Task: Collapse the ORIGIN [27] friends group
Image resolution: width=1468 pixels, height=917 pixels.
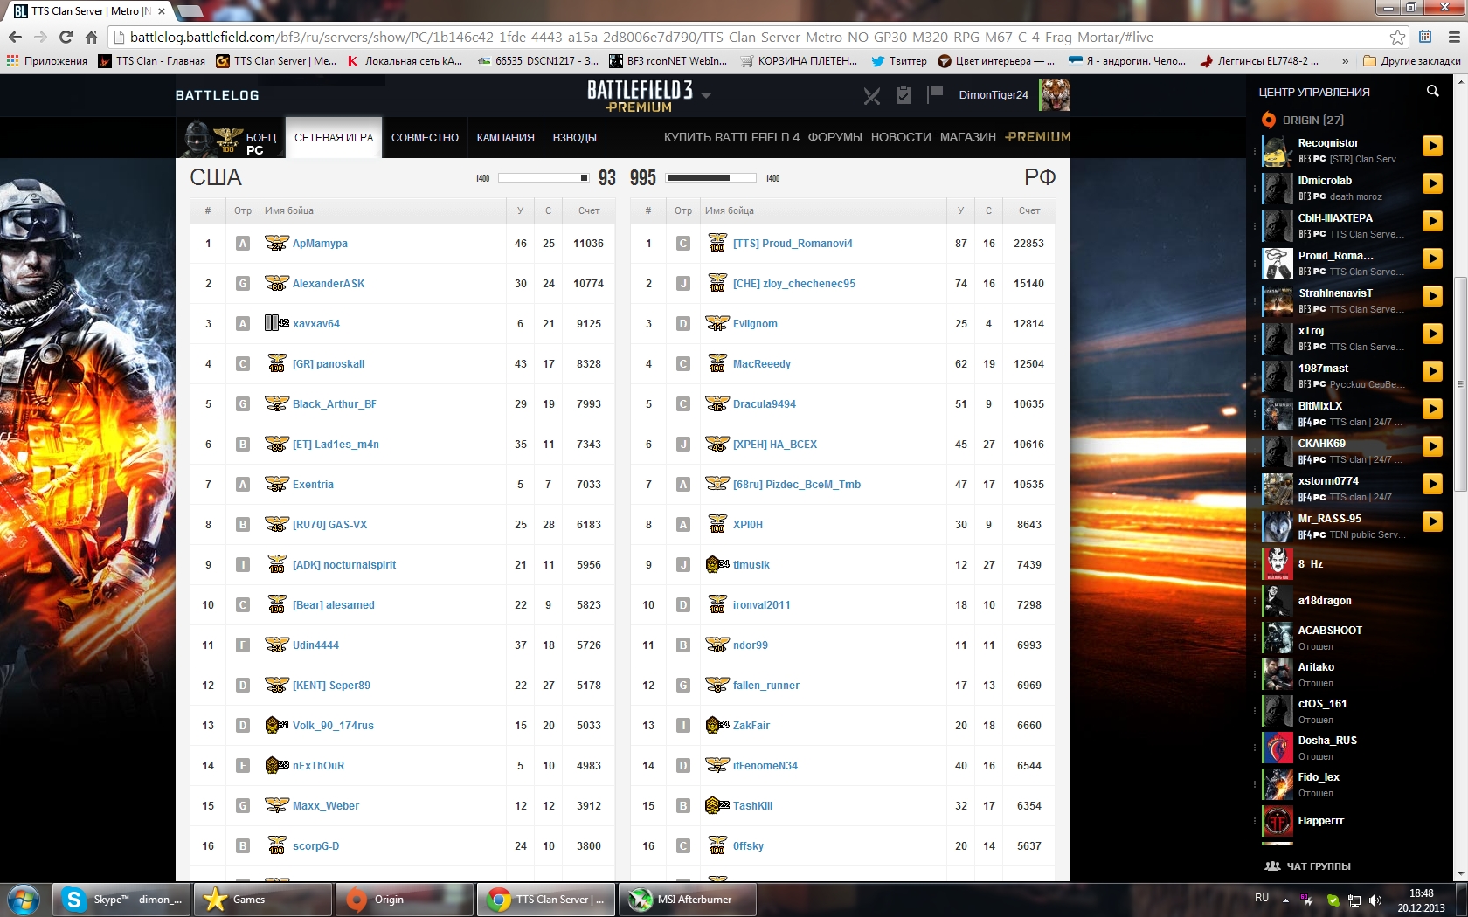Action: [x=1303, y=120]
